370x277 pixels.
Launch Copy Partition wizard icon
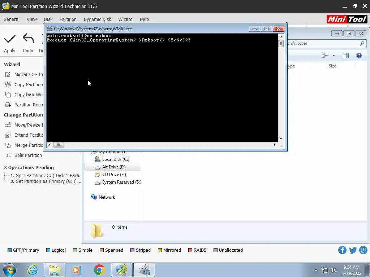click(8, 84)
